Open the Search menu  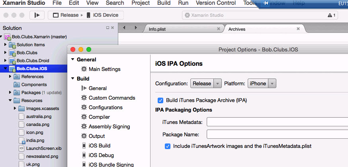pyautogui.click(x=115, y=3)
